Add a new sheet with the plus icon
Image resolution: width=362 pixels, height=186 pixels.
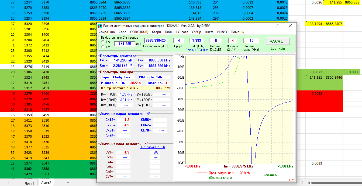click(68, 183)
